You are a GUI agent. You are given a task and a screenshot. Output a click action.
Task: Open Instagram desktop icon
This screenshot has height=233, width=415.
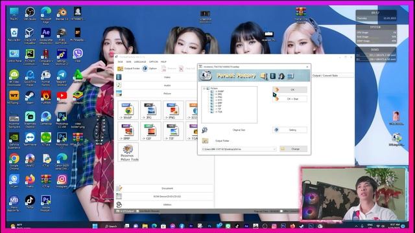tap(62, 181)
